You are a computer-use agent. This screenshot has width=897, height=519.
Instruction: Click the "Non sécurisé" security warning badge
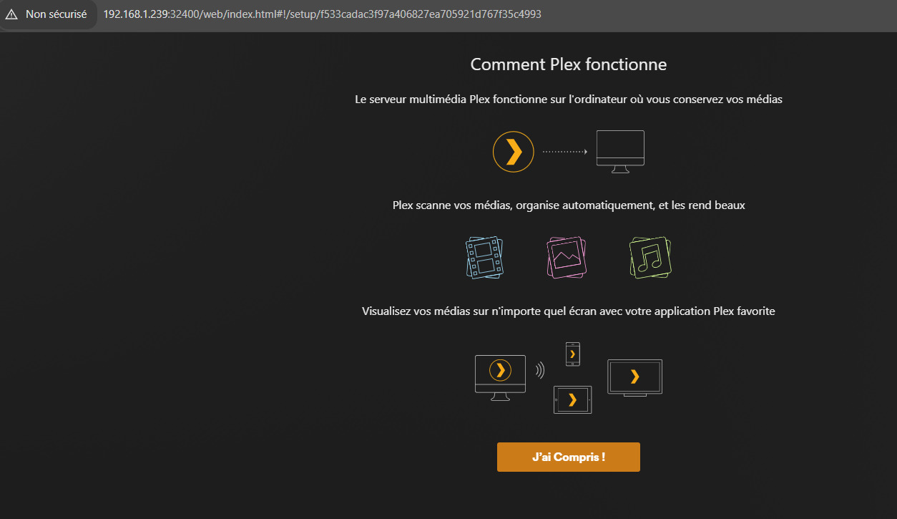(46, 14)
